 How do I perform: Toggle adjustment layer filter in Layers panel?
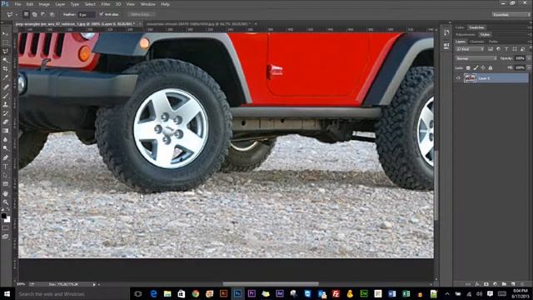[499, 49]
